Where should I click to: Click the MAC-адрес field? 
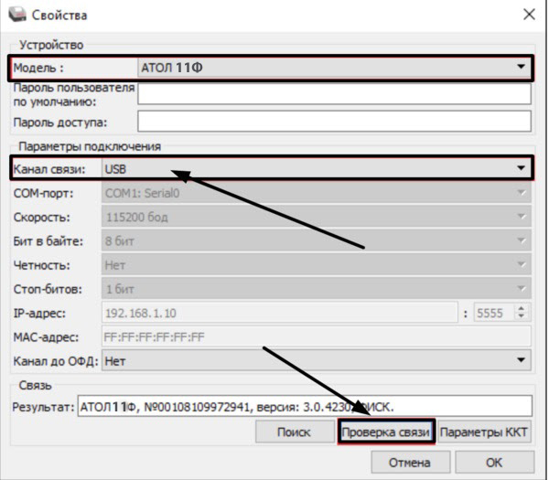point(315,336)
